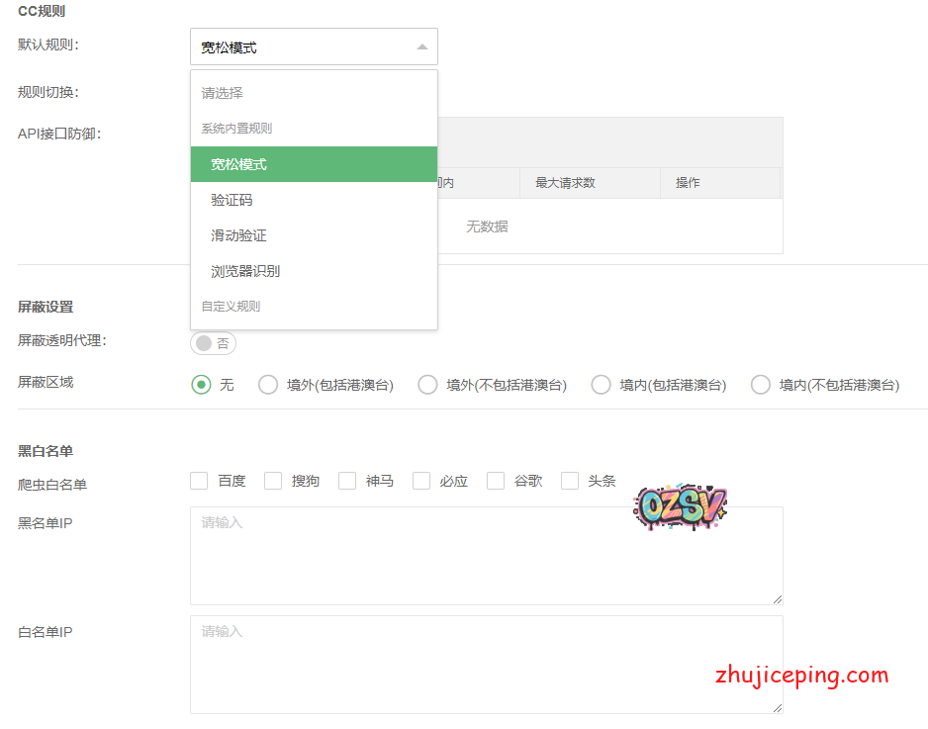Tick the 必应 crawler checkbox
The width and height of the screenshot is (928, 729).
(421, 481)
